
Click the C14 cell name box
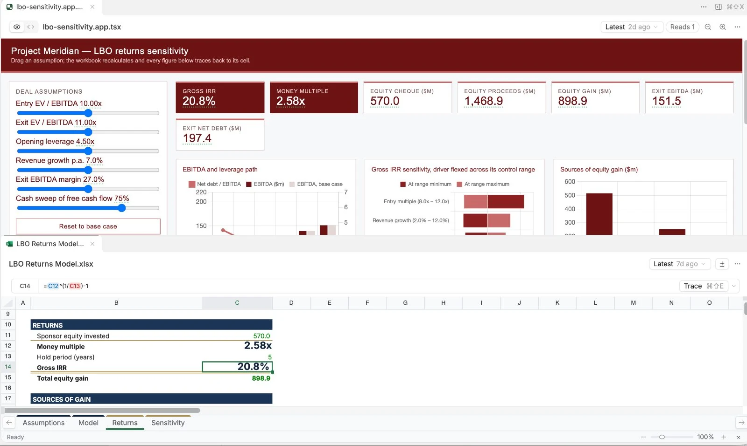[x=25, y=286]
